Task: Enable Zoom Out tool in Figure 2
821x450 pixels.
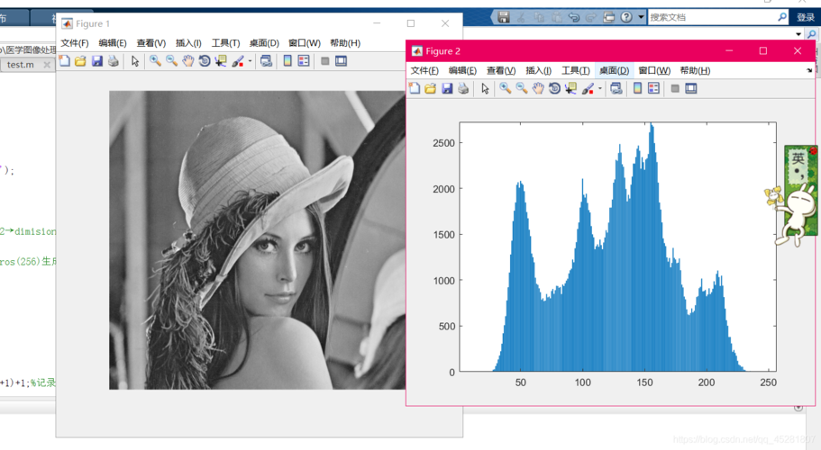Action: tap(522, 88)
